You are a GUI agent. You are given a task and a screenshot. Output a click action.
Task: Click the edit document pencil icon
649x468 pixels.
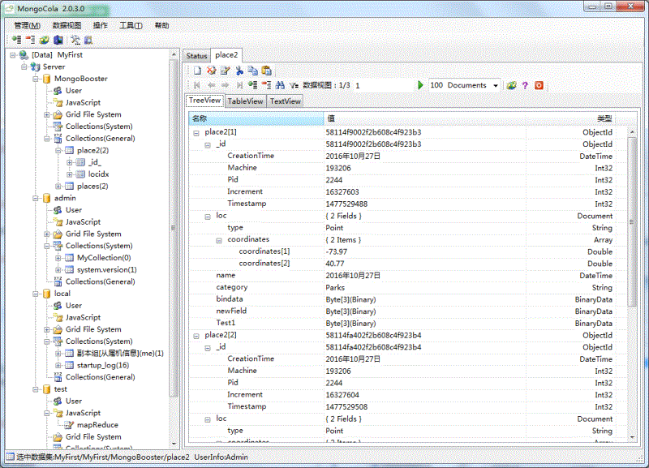(x=226, y=71)
